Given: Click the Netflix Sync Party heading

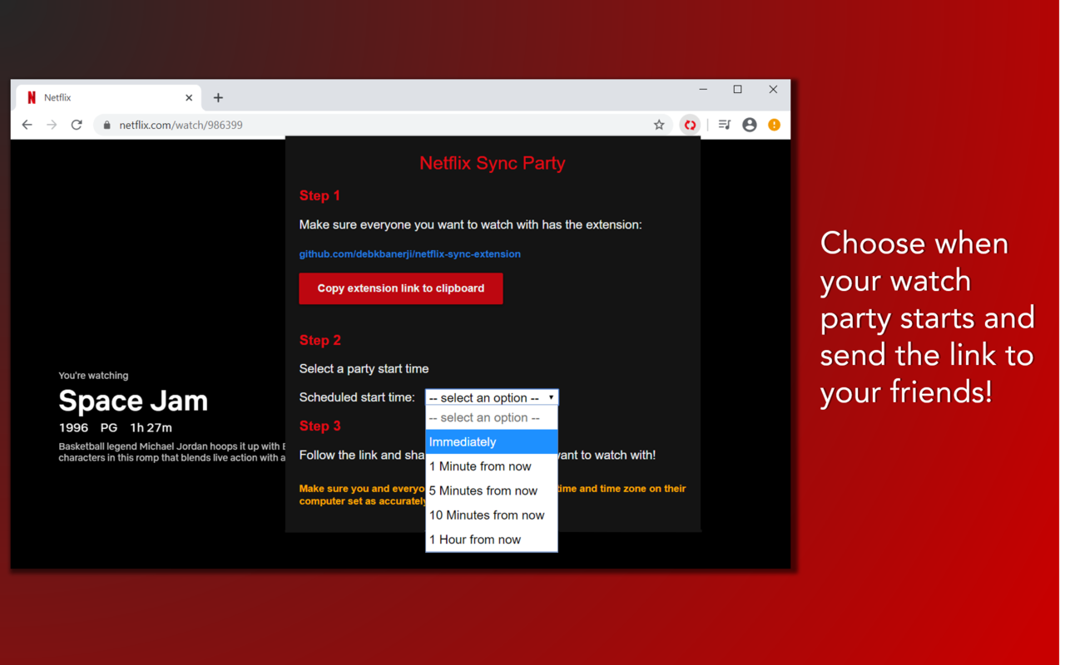Looking at the screenshot, I should click(493, 163).
